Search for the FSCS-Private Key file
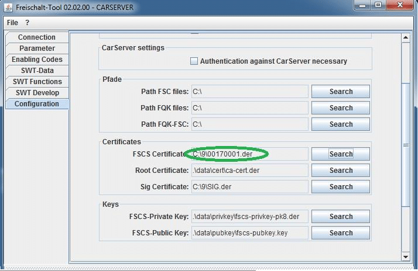The image size is (418, 271). coord(340,217)
